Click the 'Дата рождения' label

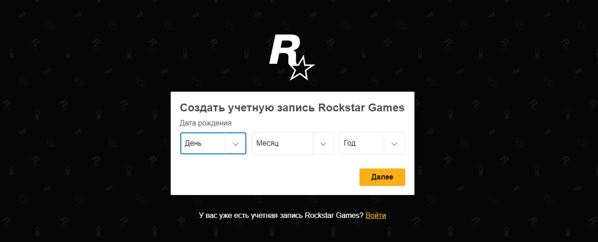pyautogui.click(x=206, y=123)
